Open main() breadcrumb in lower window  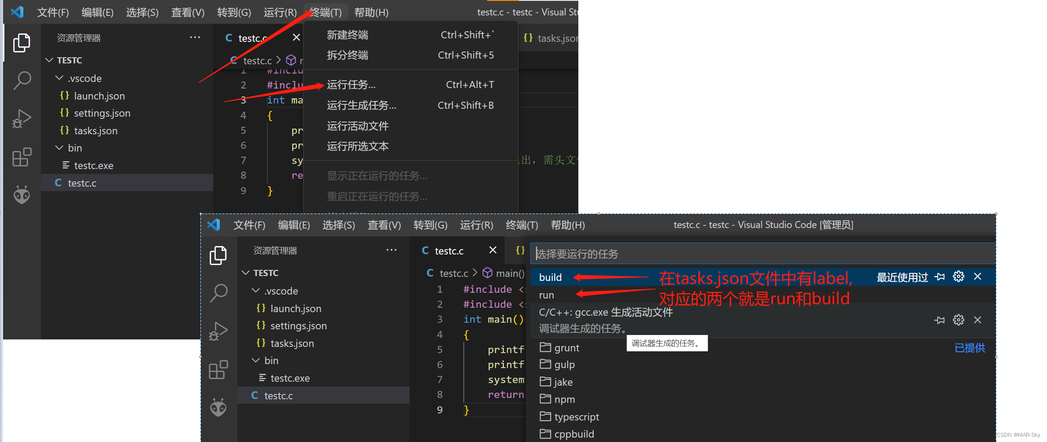coord(503,273)
